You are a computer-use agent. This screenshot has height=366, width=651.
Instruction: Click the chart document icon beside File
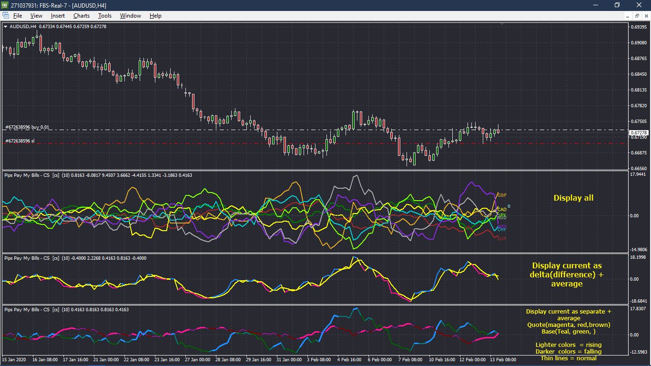coord(6,16)
